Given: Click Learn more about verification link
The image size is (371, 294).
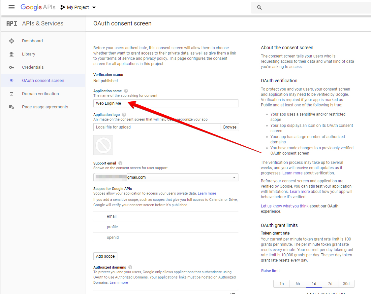Looking at the screenshot, I should click(x=293, y=173).
